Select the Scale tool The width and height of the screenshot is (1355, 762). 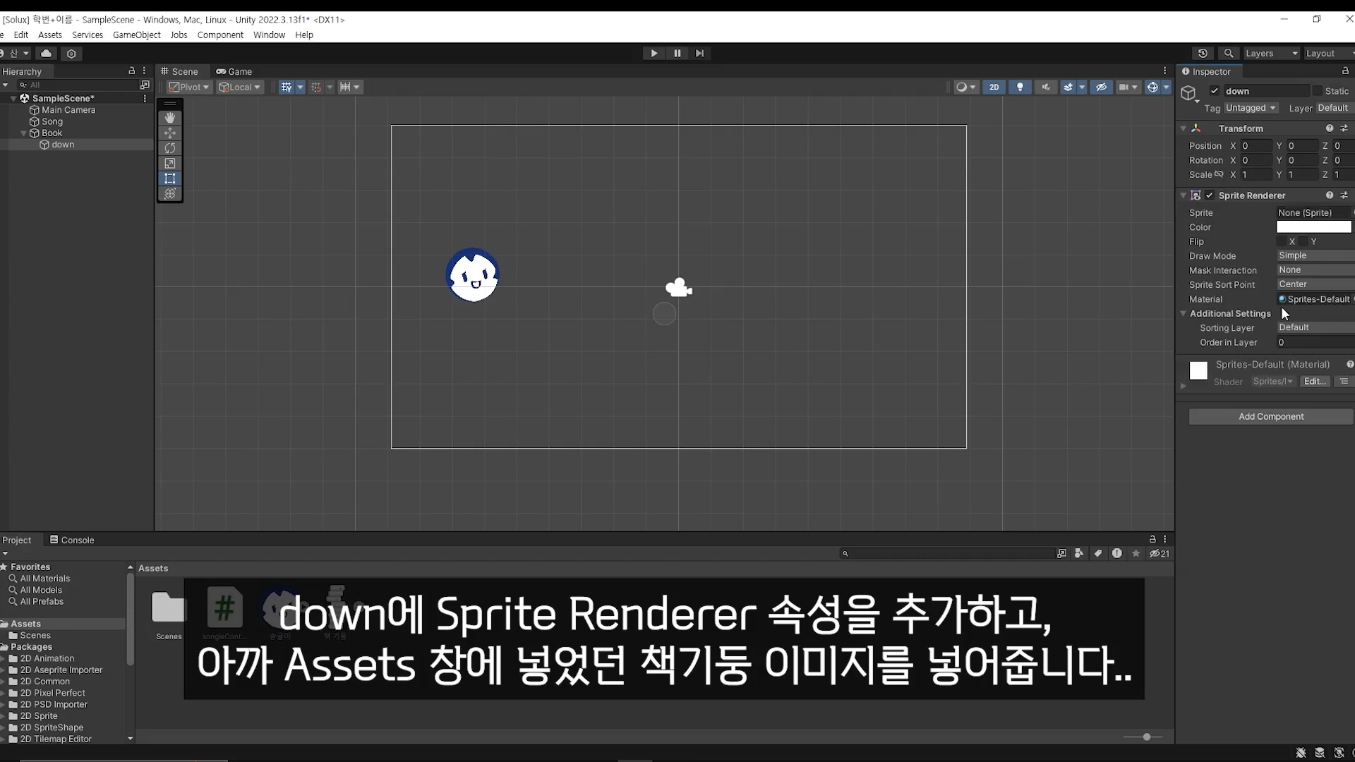coord(170,164)
